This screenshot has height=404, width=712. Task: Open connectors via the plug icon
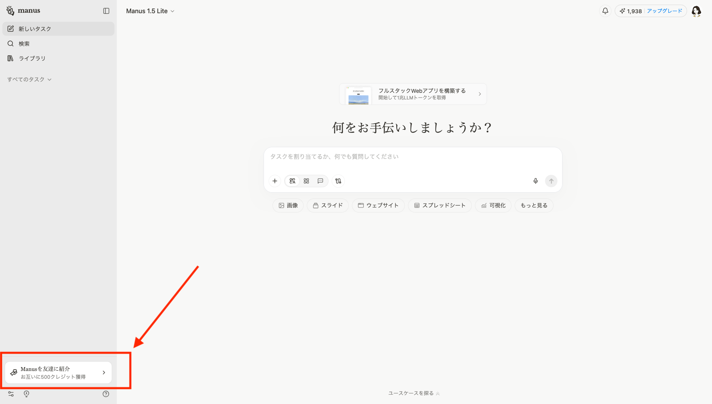338,181
